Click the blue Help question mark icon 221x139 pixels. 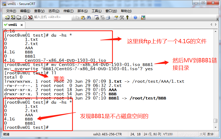coord(135,18)
